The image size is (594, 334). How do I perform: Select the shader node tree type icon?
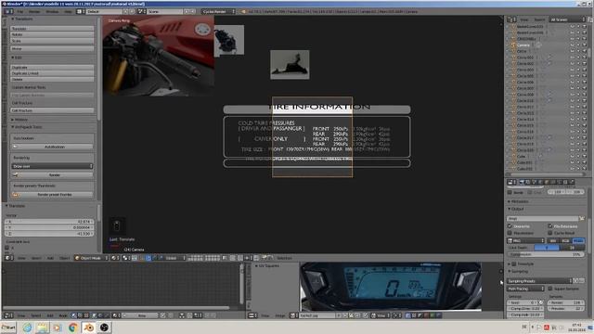tap(73, 315)
